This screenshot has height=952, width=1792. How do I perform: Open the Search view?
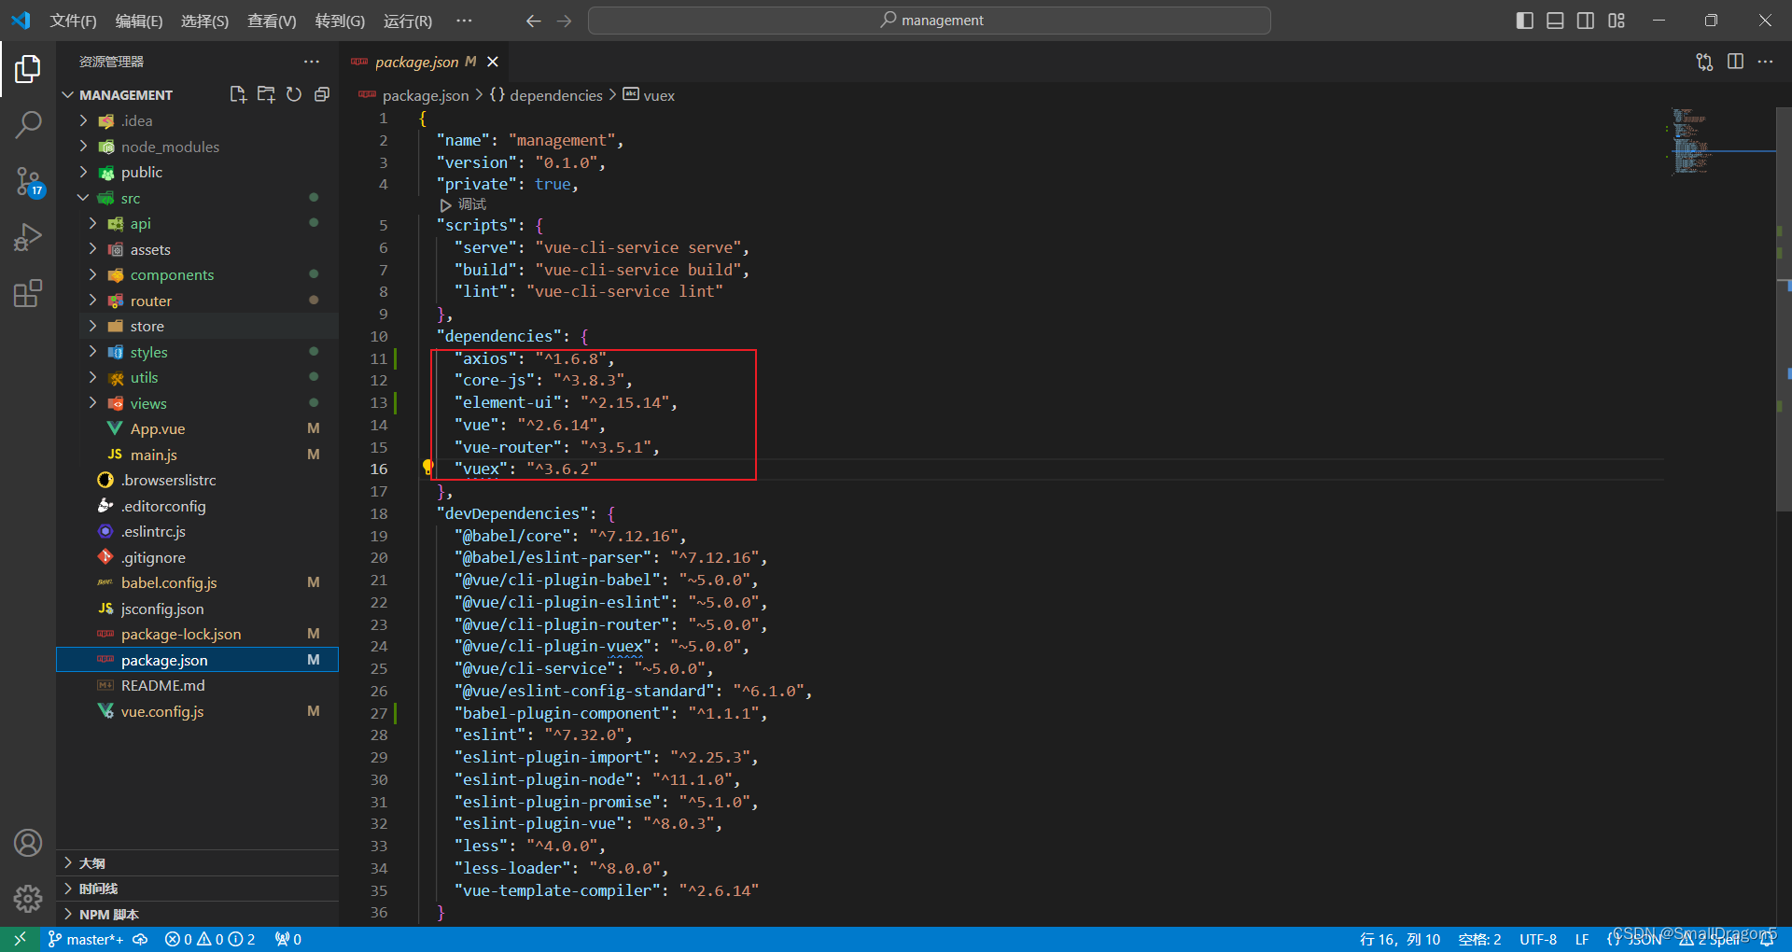(28, 123)
